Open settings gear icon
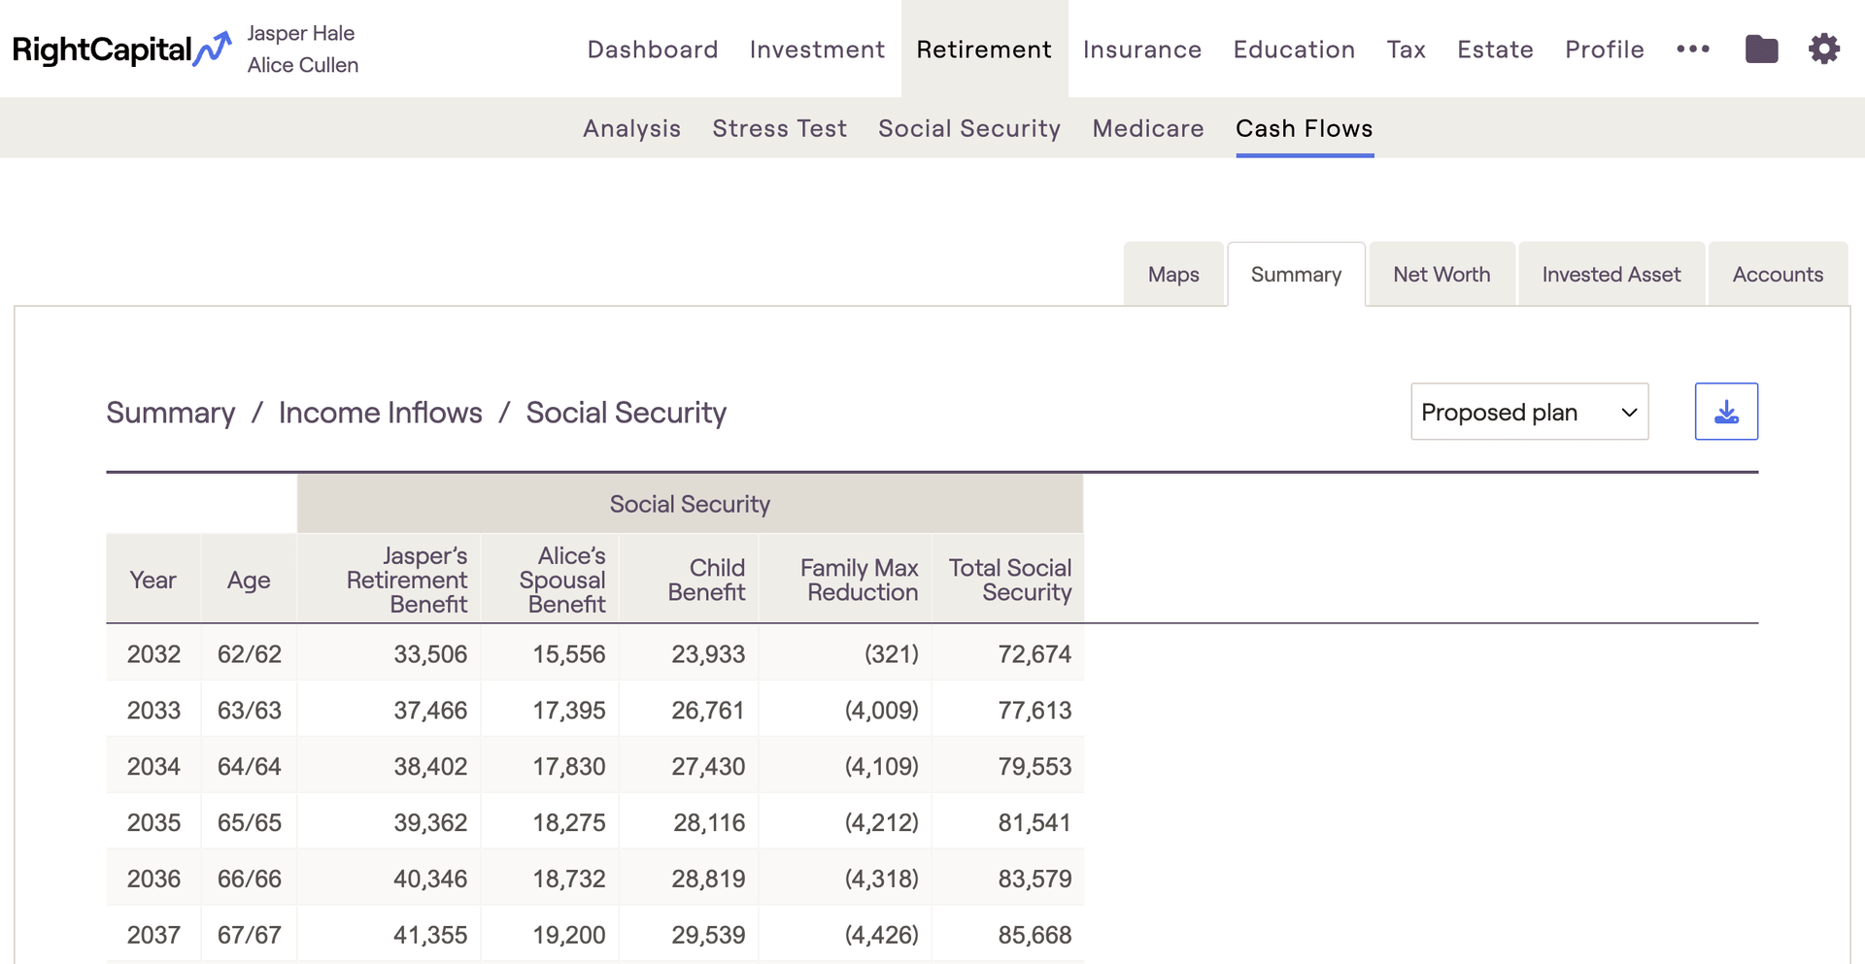This screenshot has width=1865, height=964. (1823, 50)
